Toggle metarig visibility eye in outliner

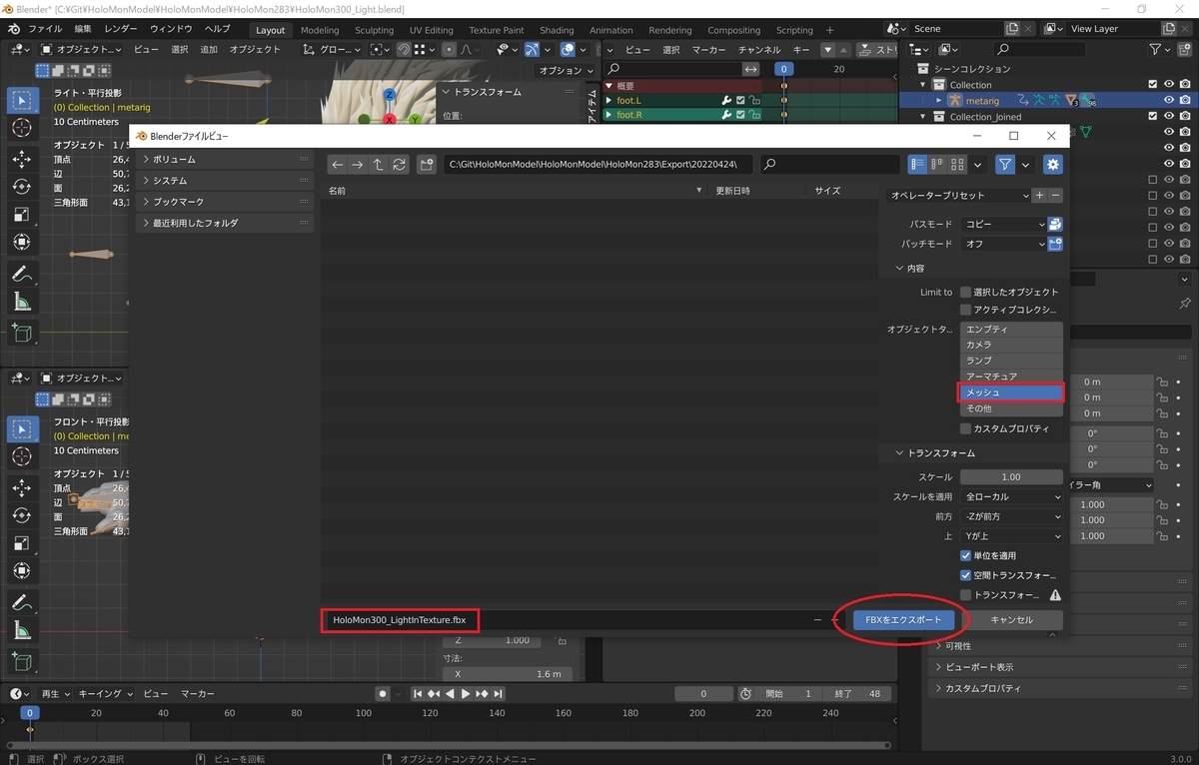click(x=1169, y=100)
